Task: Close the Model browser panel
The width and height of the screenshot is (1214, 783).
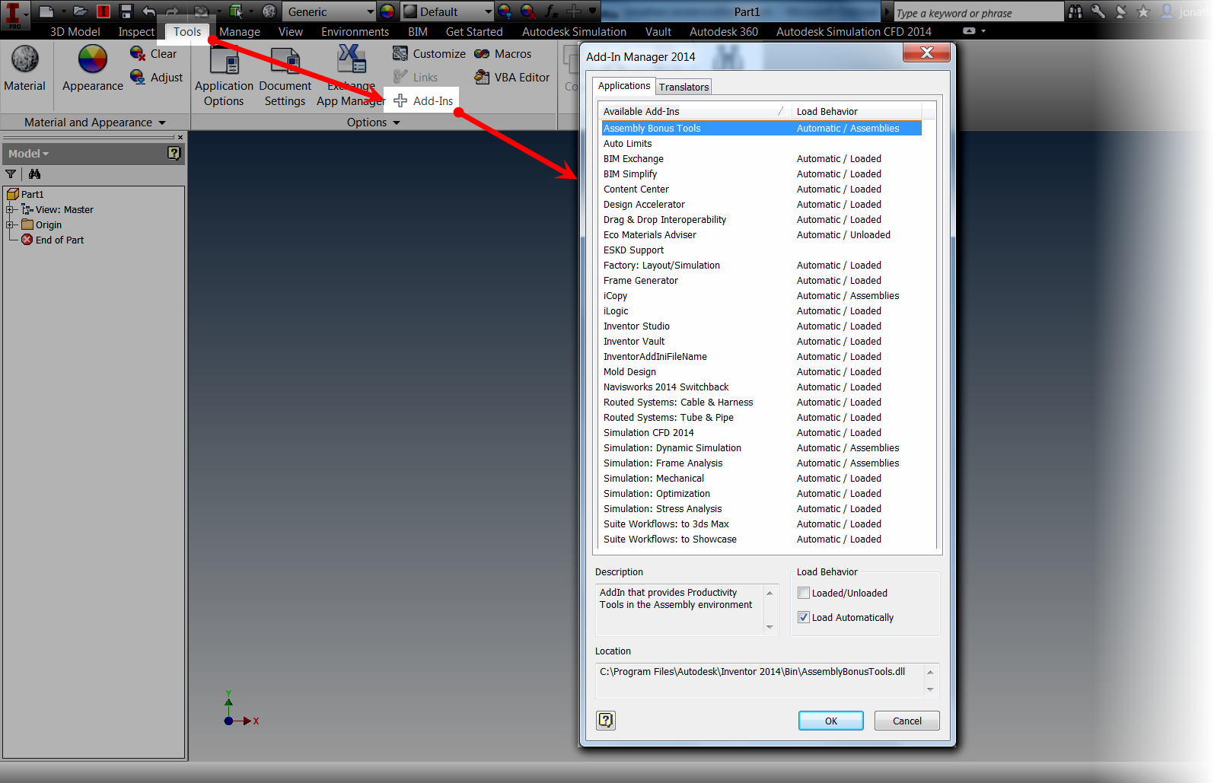Action: (x=180, y=137)
